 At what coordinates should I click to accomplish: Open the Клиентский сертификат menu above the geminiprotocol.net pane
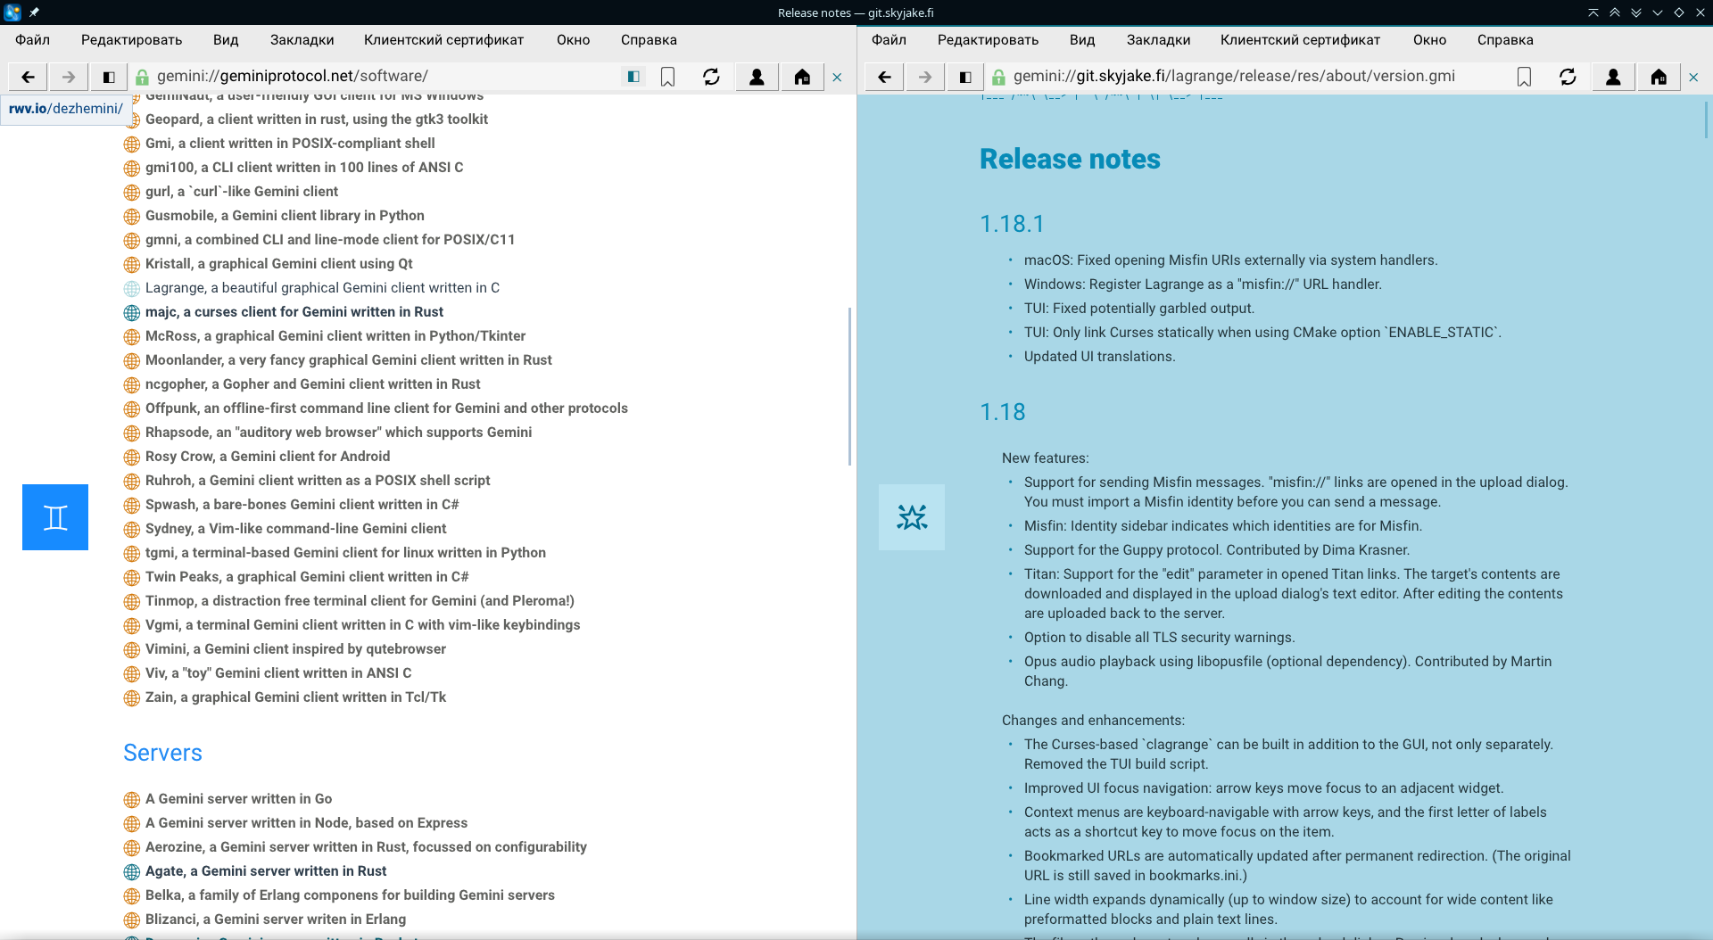click(x=443, y=40)
